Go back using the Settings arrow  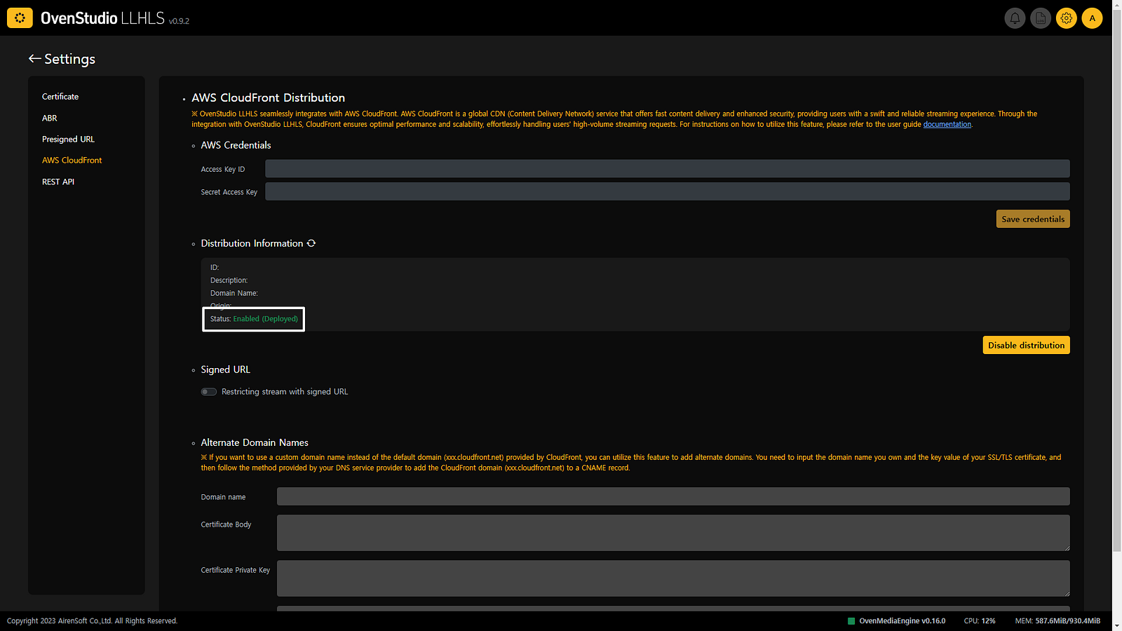click(x=34, y=59)
